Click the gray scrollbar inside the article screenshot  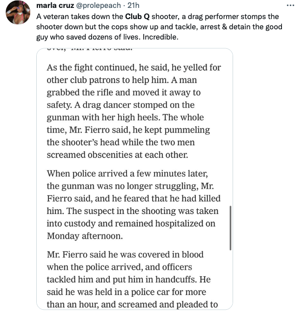pos(230,228)
